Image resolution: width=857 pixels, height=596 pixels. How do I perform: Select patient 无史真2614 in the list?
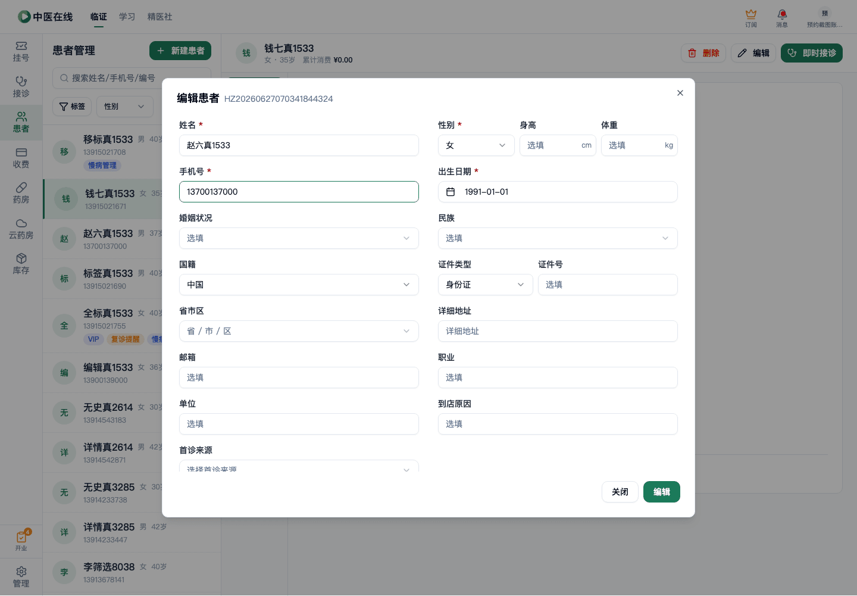coord(102,413)
